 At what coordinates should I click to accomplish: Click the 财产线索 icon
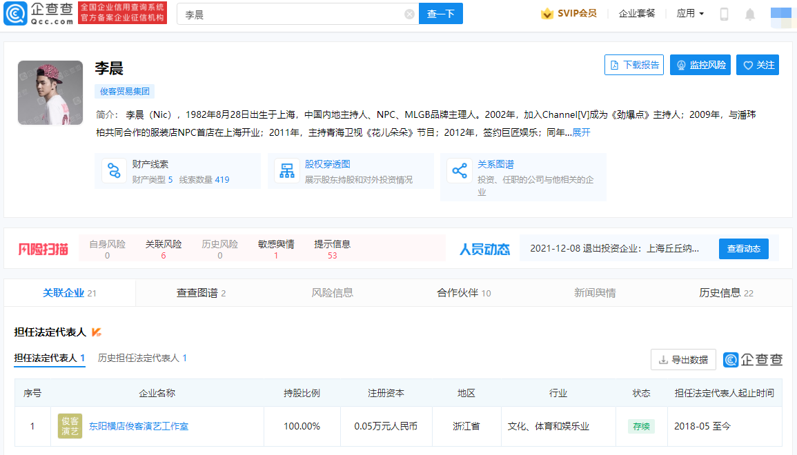point(115,171)
